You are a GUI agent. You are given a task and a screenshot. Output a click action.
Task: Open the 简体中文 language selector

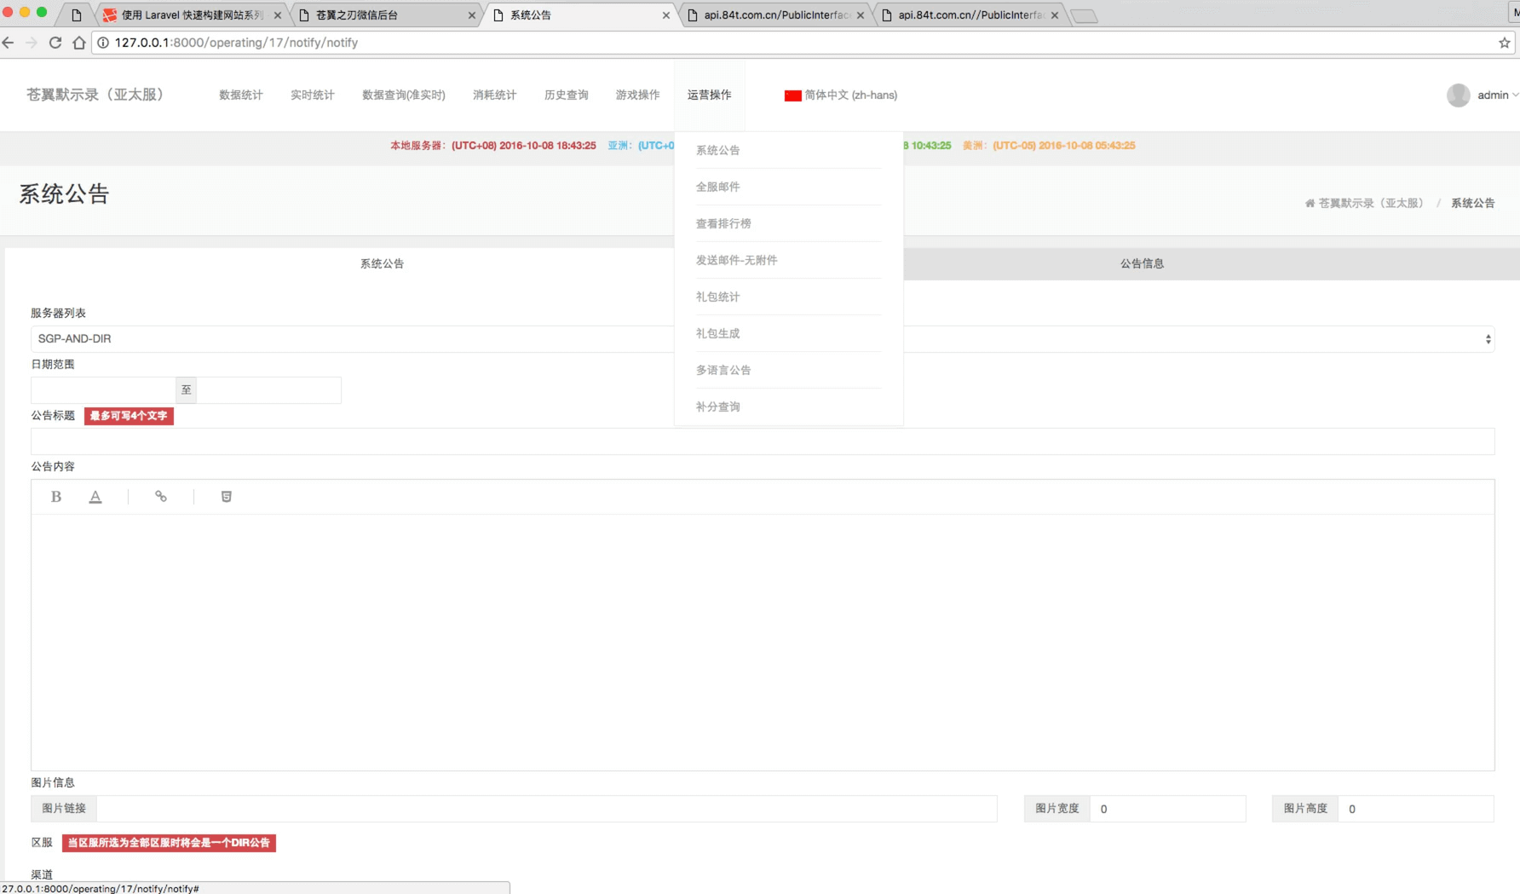841,95
